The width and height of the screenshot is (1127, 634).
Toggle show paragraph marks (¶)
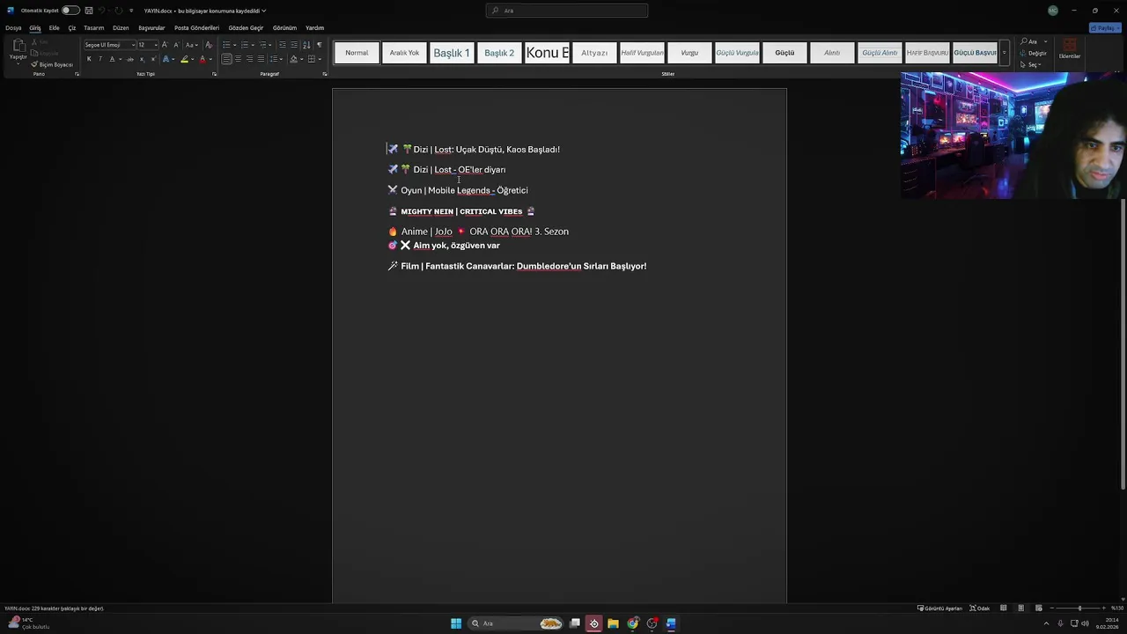coord(319,45)
